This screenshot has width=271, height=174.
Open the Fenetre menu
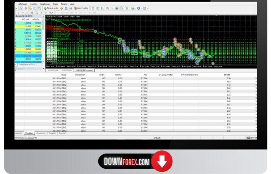pos(64,4)
